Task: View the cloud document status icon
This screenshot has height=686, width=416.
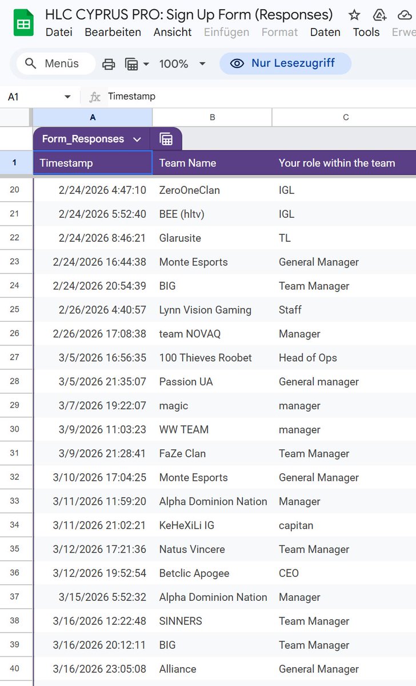Action: coord(406,15)
